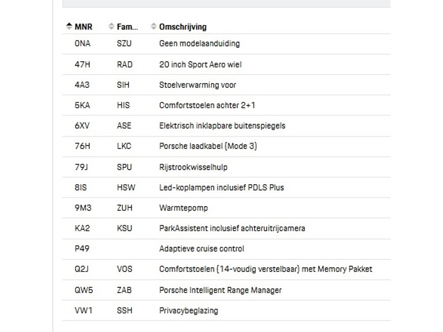443x332 pixels.
Task: Click the sort arrows icon beside Fam...
Action: tap(112, 26)
